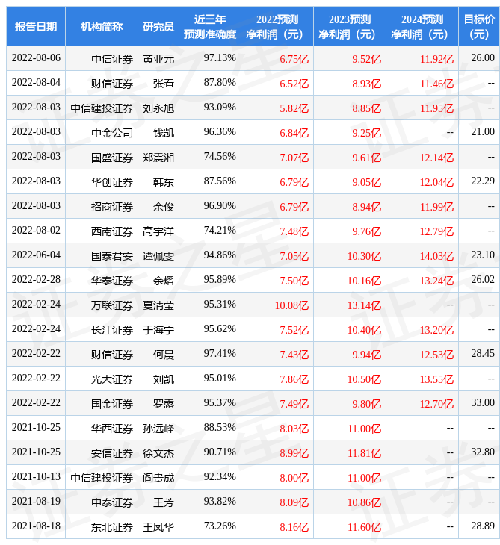This screenshot has width=500, height=545.
Task: Click analyst name 何晨
Action: coord(164,355)
